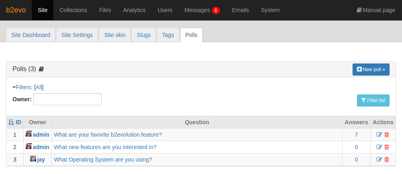402x174 pixels.
Task: Edit the Operating System poll
Action: pos(379,160)
